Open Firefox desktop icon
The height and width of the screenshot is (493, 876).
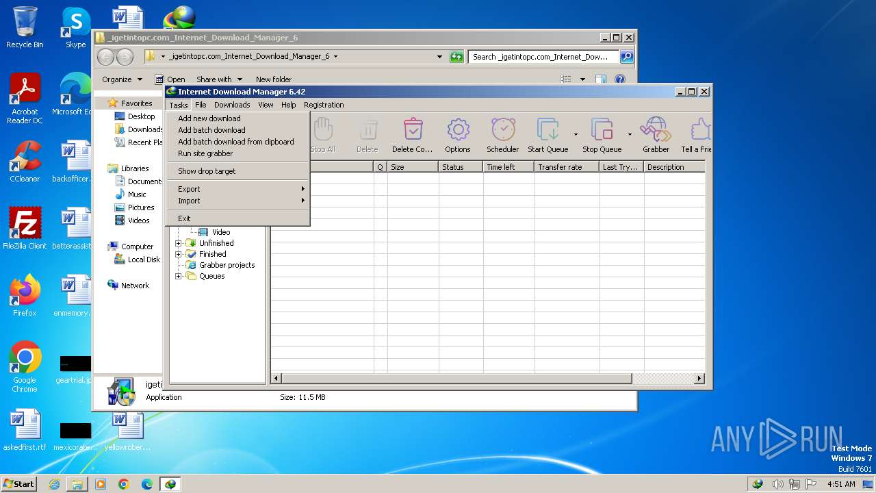pos(25,296)
